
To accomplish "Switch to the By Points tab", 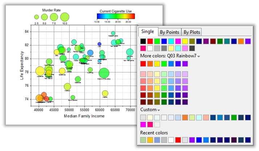I will point(170,32).
